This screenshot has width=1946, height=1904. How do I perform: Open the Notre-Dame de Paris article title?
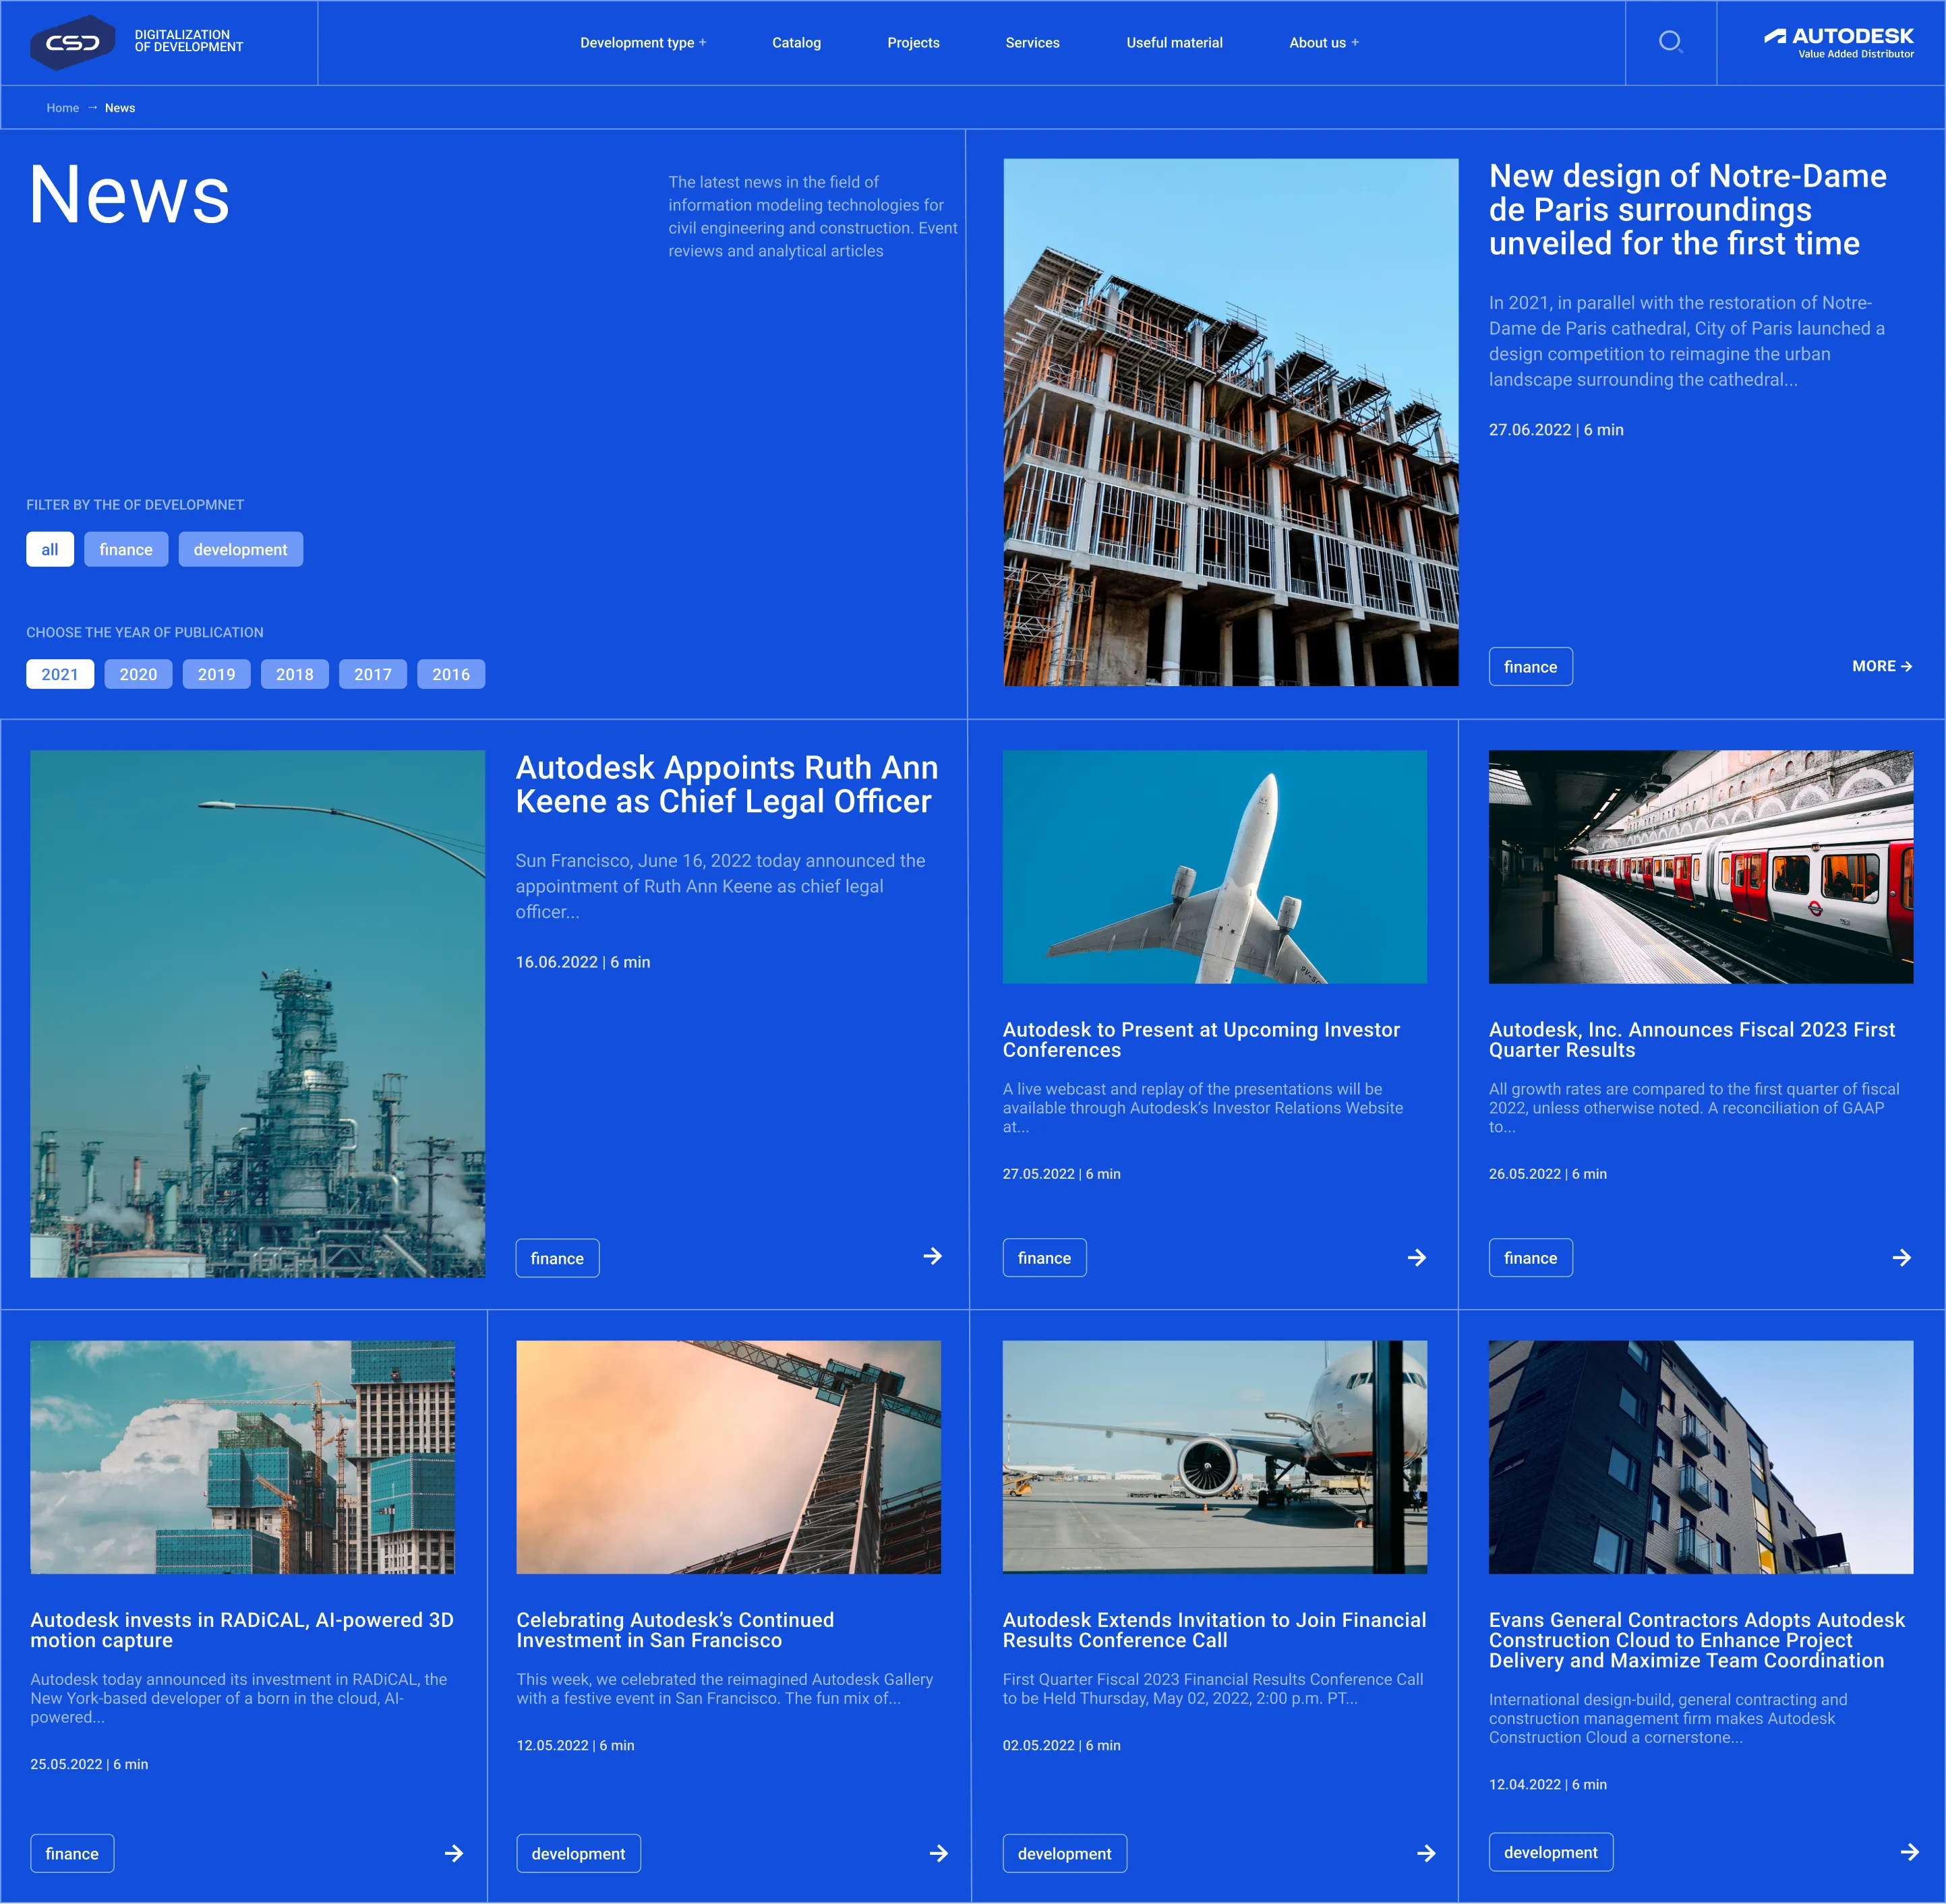click(1688, 210)
